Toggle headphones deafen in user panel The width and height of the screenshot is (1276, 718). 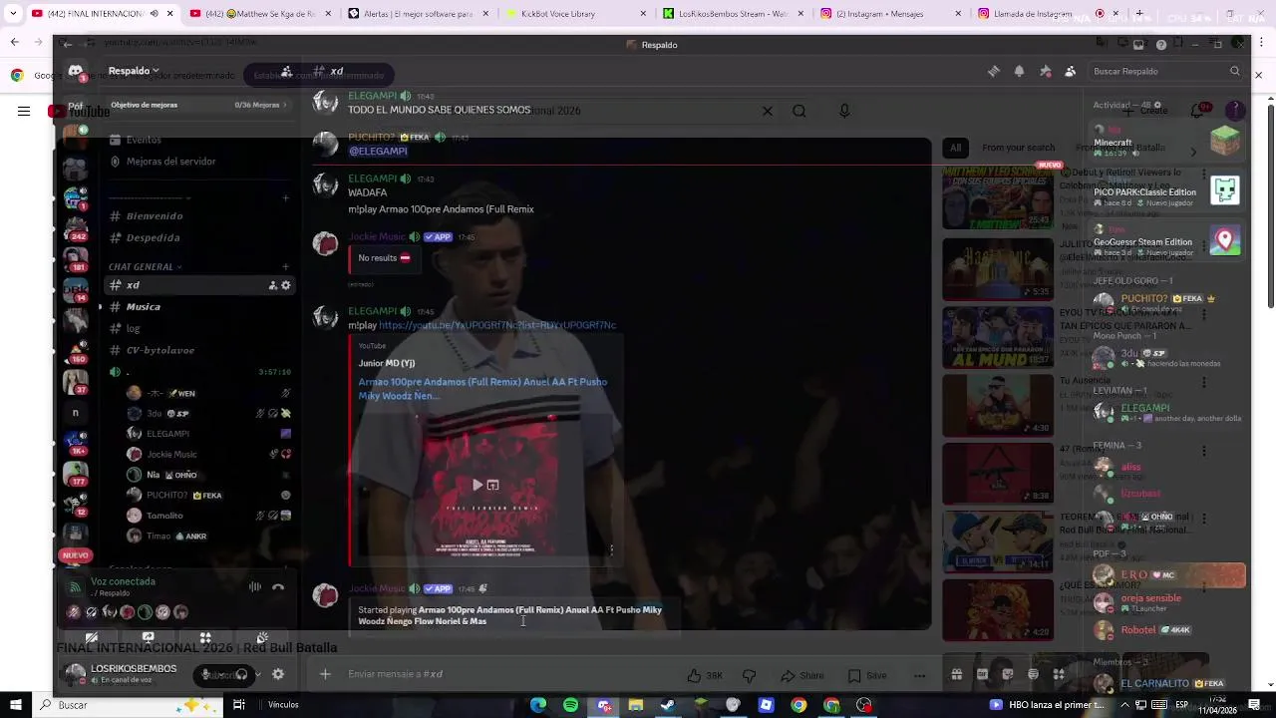click(x=240, y=674)
